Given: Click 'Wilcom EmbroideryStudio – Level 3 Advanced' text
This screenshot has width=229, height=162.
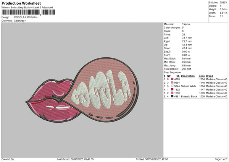Looking at the screenshot, I should 27,8.
